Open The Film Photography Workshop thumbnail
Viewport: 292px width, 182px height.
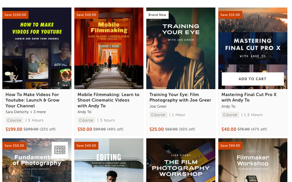pyautogui.click(x=181, y=160)
